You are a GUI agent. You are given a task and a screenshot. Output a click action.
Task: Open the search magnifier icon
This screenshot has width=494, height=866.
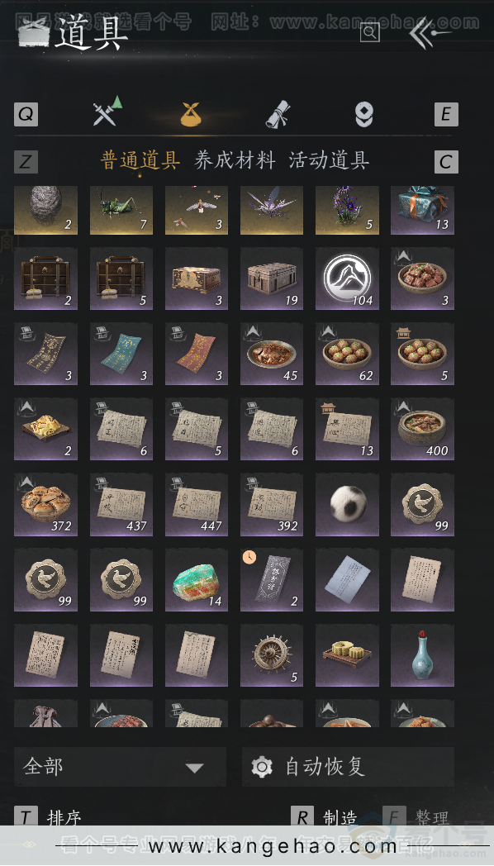coord(370,32)
